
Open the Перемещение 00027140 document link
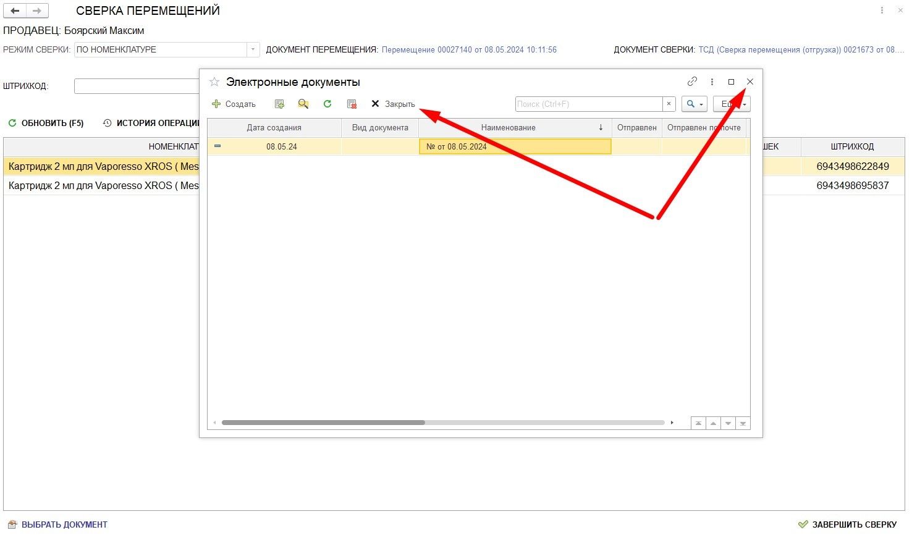(469, 50)
